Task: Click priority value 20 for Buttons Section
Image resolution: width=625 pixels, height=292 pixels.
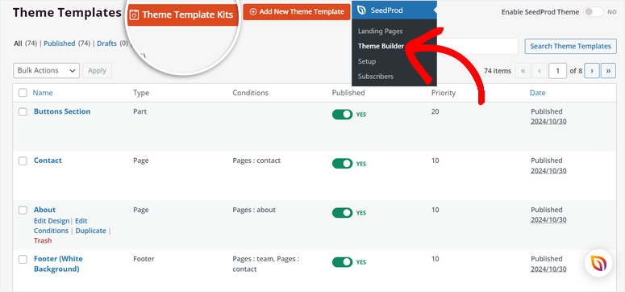Action: pyautogui.click(x=435, y=111)
